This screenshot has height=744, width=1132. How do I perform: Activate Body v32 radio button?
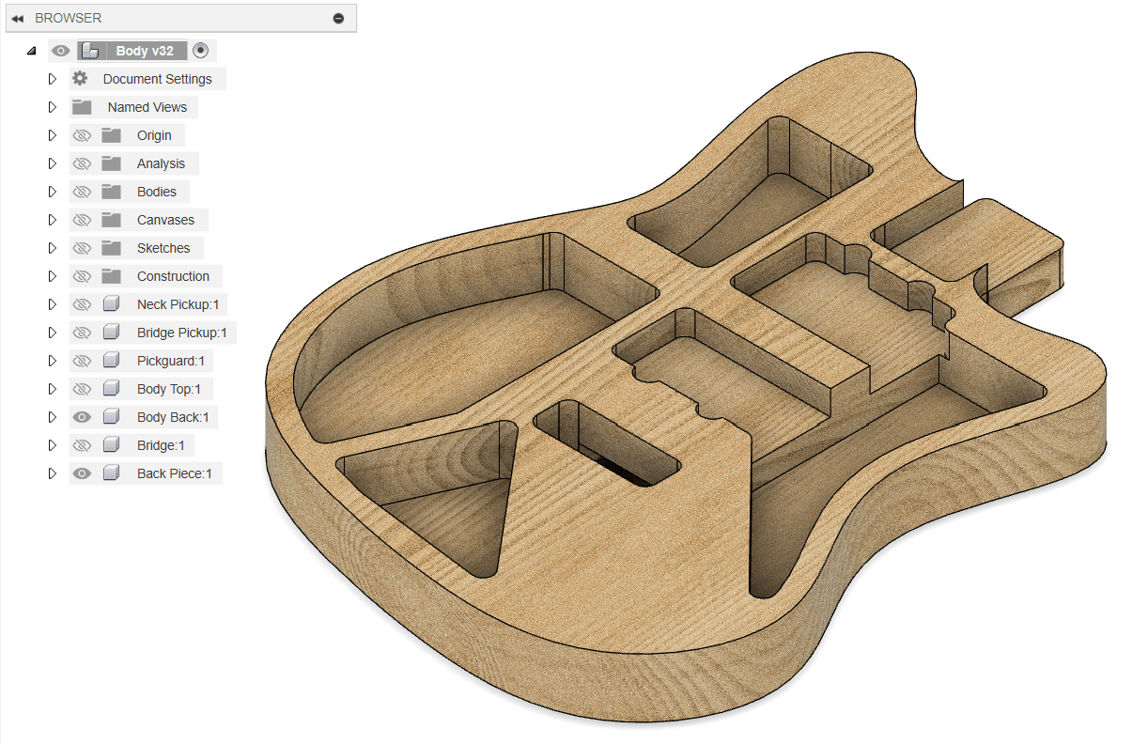[200, 51]
